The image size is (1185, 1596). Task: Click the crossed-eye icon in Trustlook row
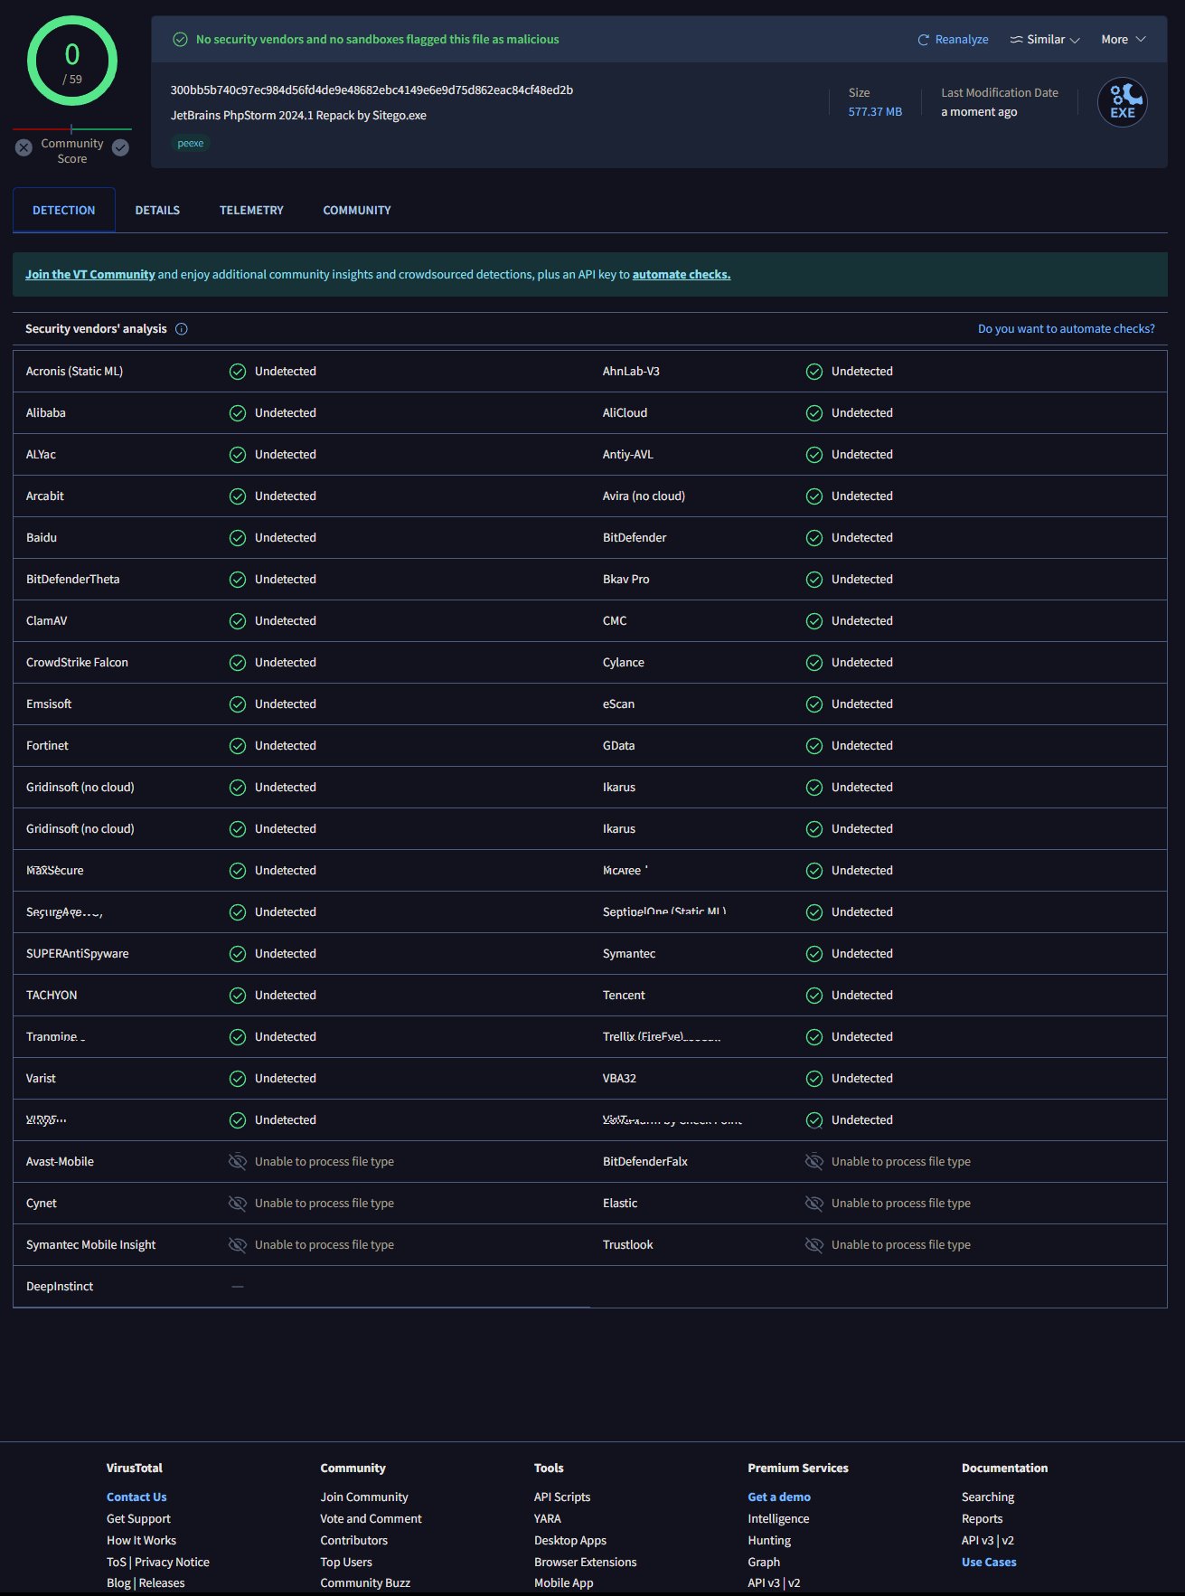coord(814,1245)
